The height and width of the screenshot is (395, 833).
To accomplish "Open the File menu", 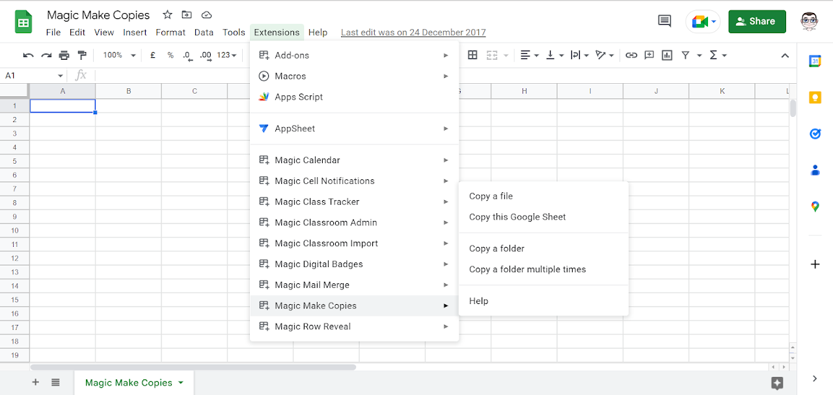I will (x=53, y=32).
